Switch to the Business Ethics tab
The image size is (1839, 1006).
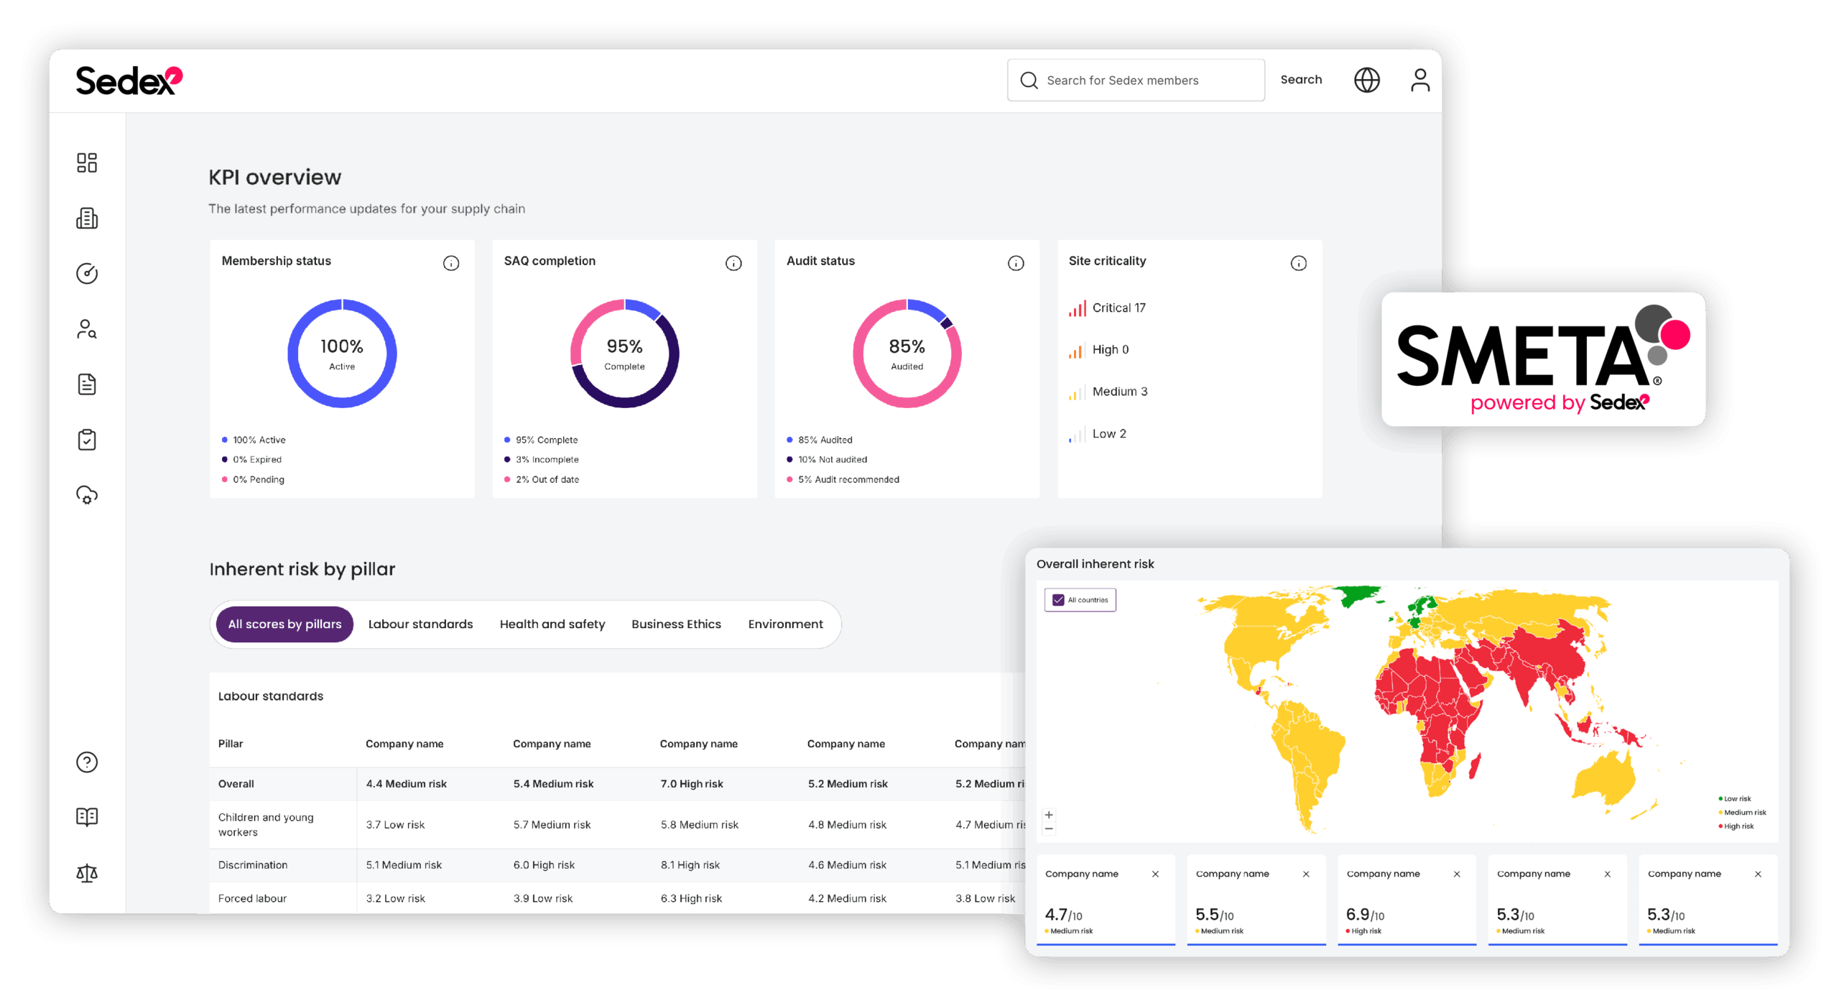[676, 624]
